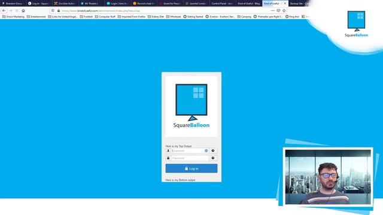This screenshot has height=215, width=383.
Task: Switch to the Grunt for People tab
Action: pos(170,4)
